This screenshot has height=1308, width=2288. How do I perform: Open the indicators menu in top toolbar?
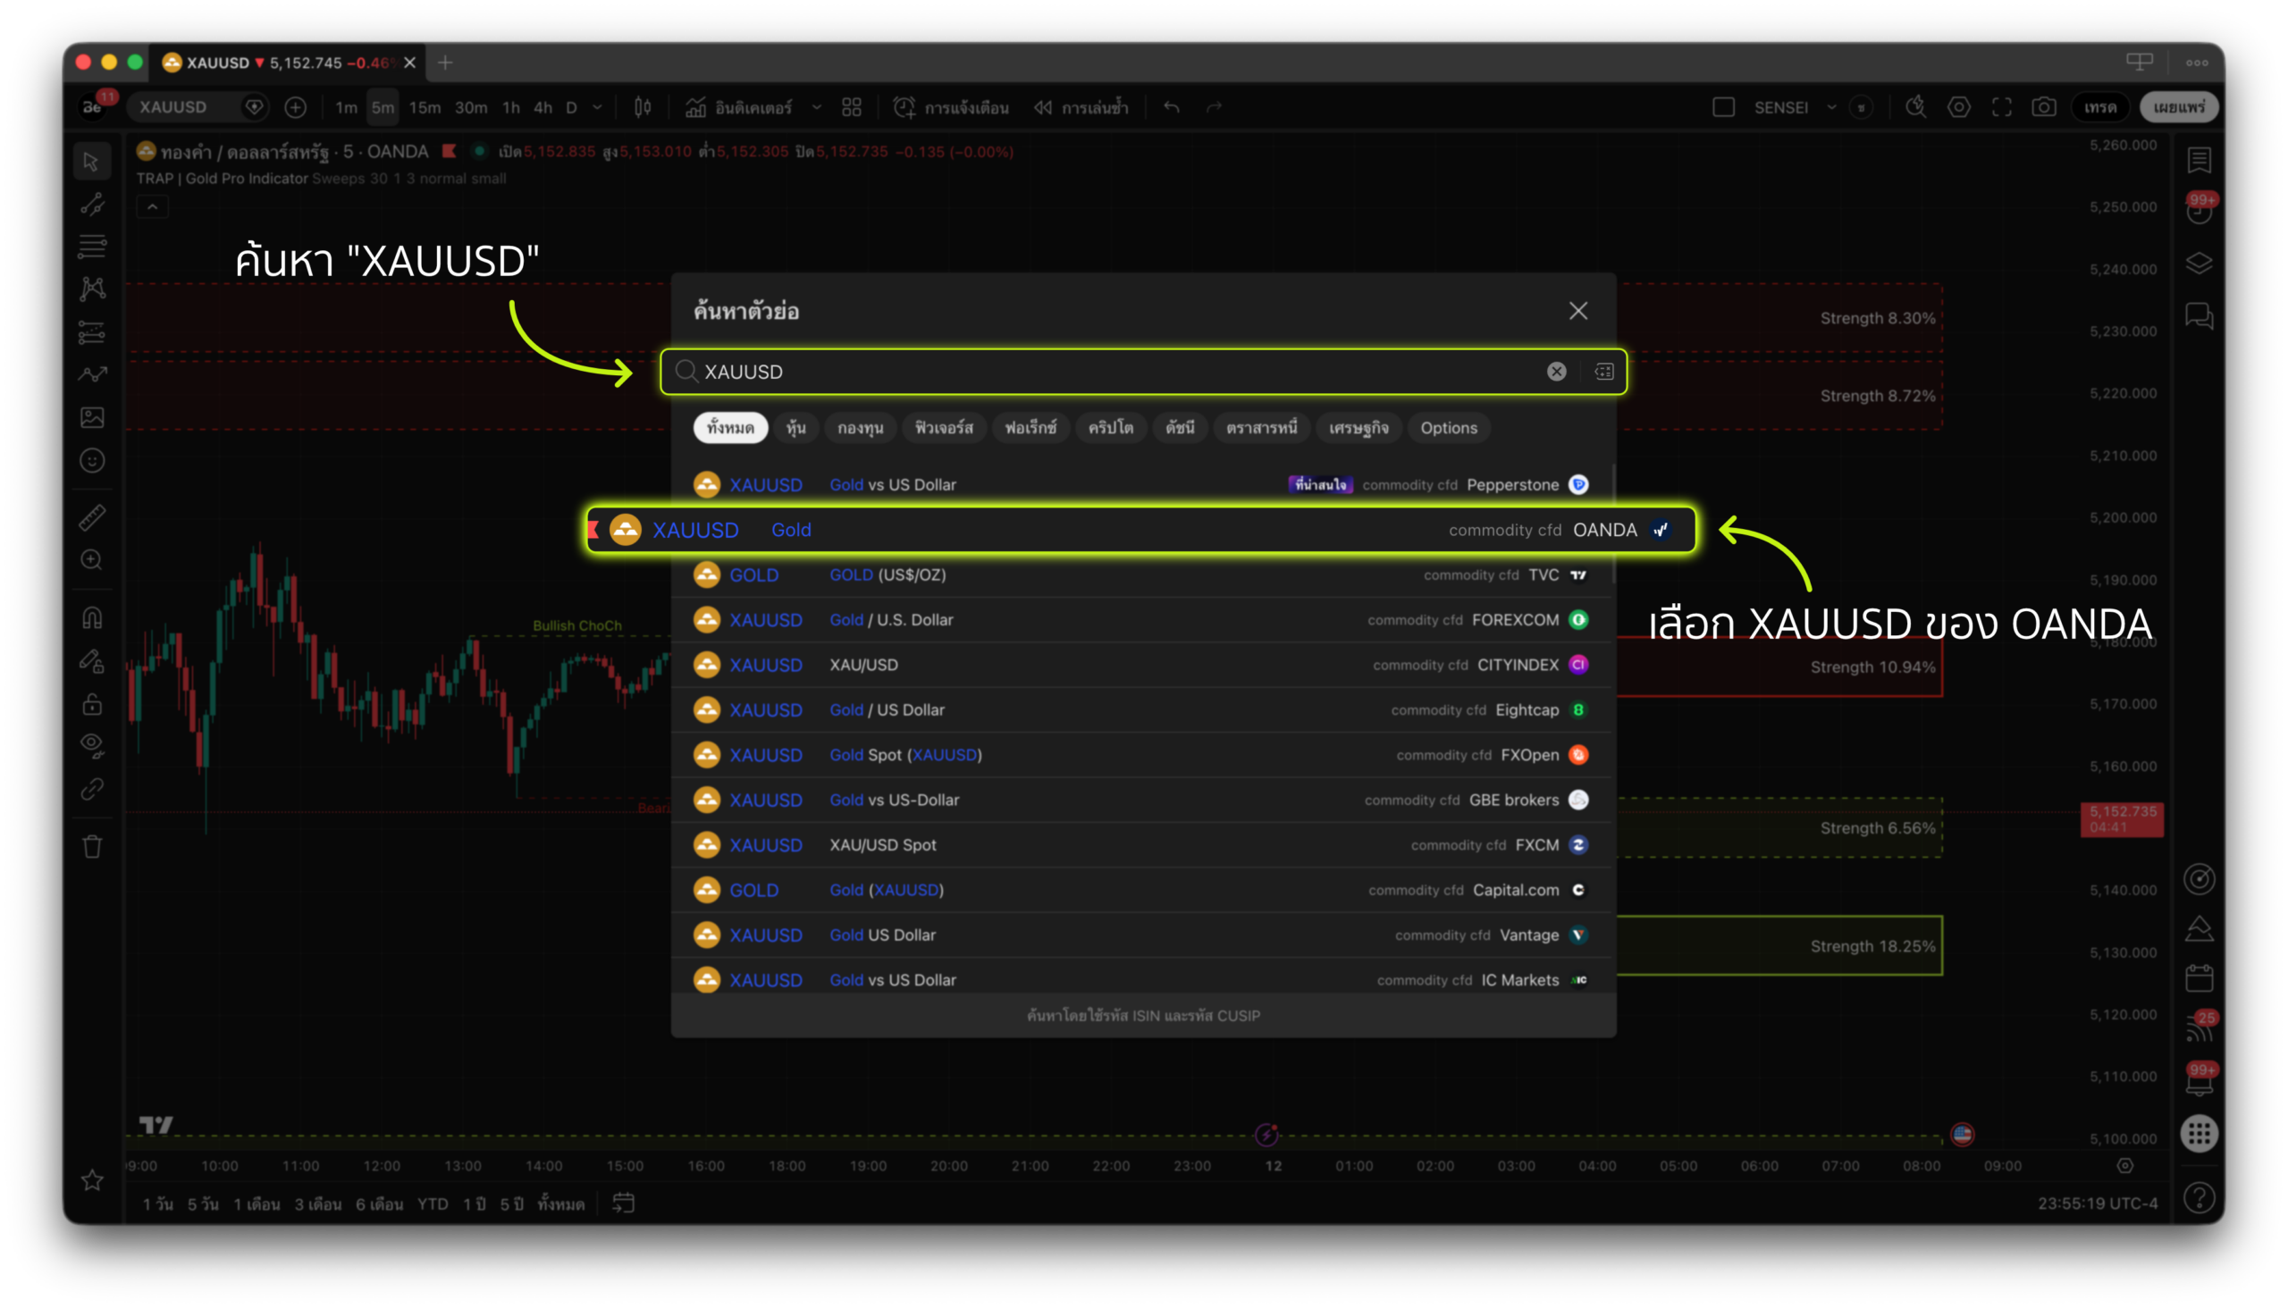point(740,108)
